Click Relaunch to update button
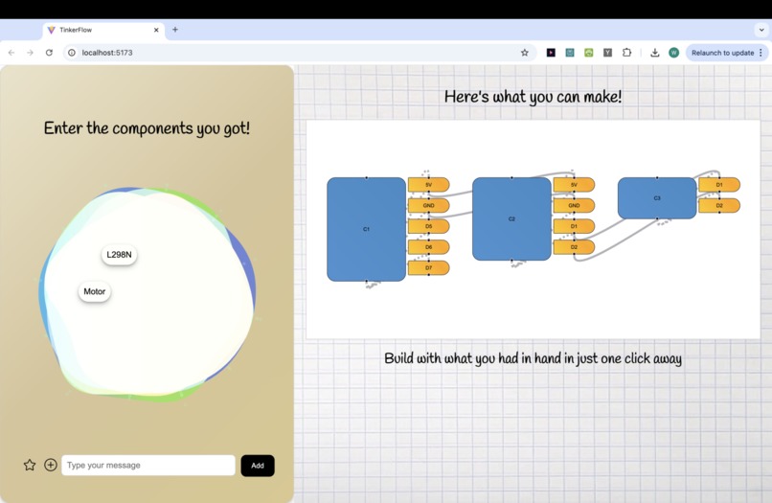Screen dimensions: 772x503 (x=722, y=53)
